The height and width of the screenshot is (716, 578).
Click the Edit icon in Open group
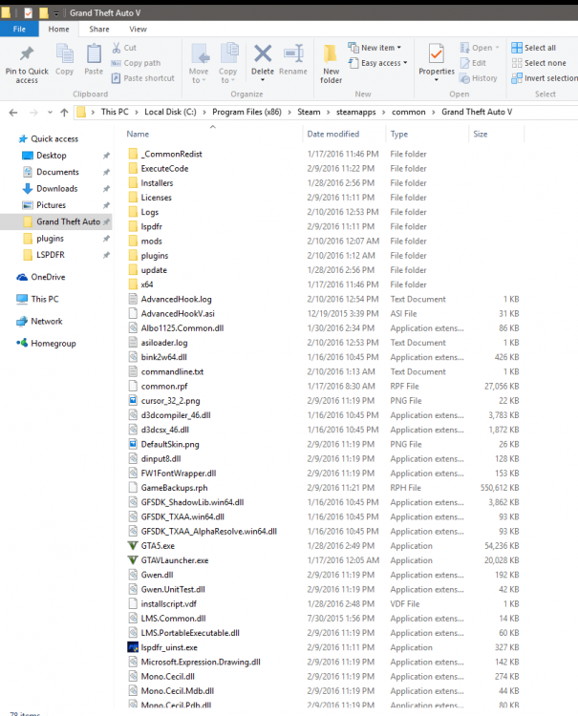[x=464, y=63]
